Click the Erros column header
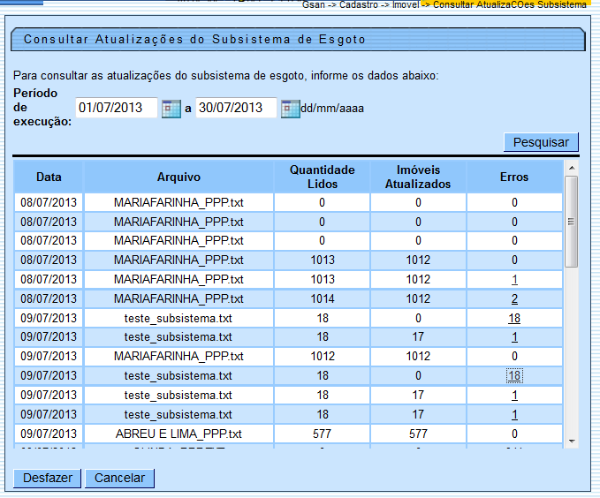This screenshot has height=498, width=600. click(x=514, y=177)
